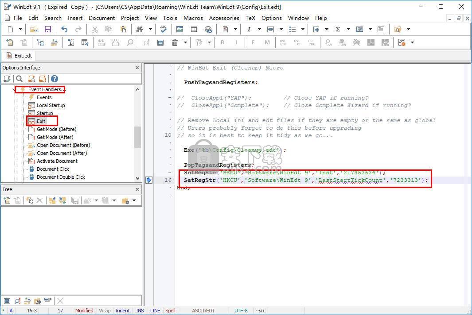Click the load current script icon with checkmark
472x315 pixels.
(7, 79)
